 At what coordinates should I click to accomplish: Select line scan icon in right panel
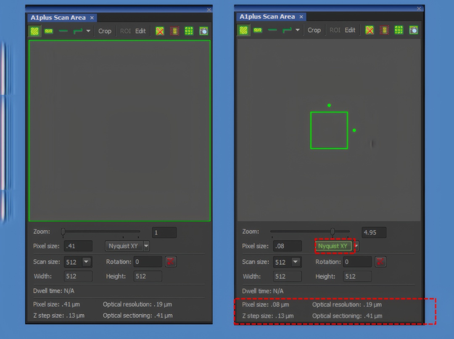pyautogui.click(x=272, y=30)
